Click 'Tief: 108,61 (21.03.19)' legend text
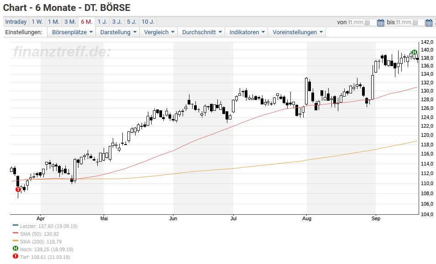Image resolution: width=436 pixels, height=264 pixels. pos(45,257)
